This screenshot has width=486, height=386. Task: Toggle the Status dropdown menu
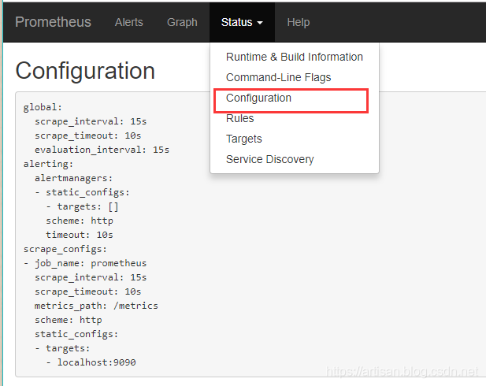242,22
